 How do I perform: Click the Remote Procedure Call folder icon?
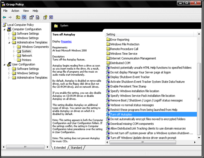(108, 49)
